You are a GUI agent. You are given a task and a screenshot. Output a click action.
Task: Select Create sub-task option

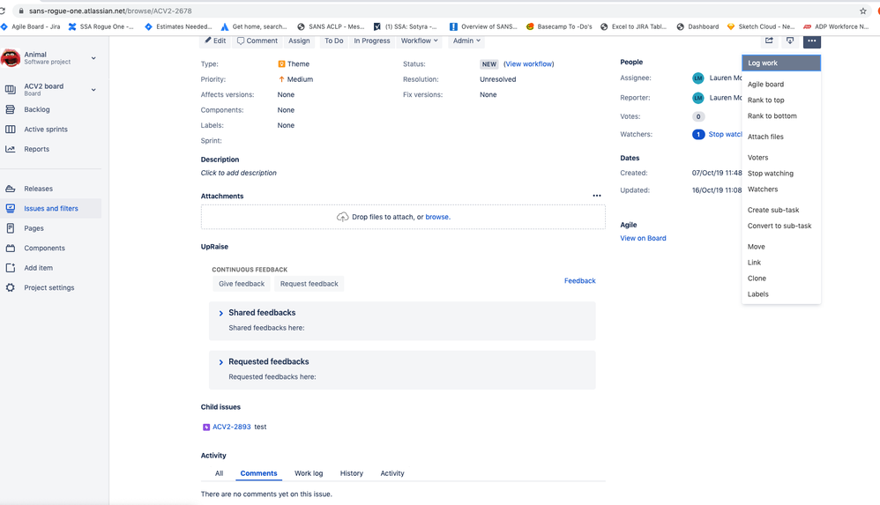click(x=780, y=210)
